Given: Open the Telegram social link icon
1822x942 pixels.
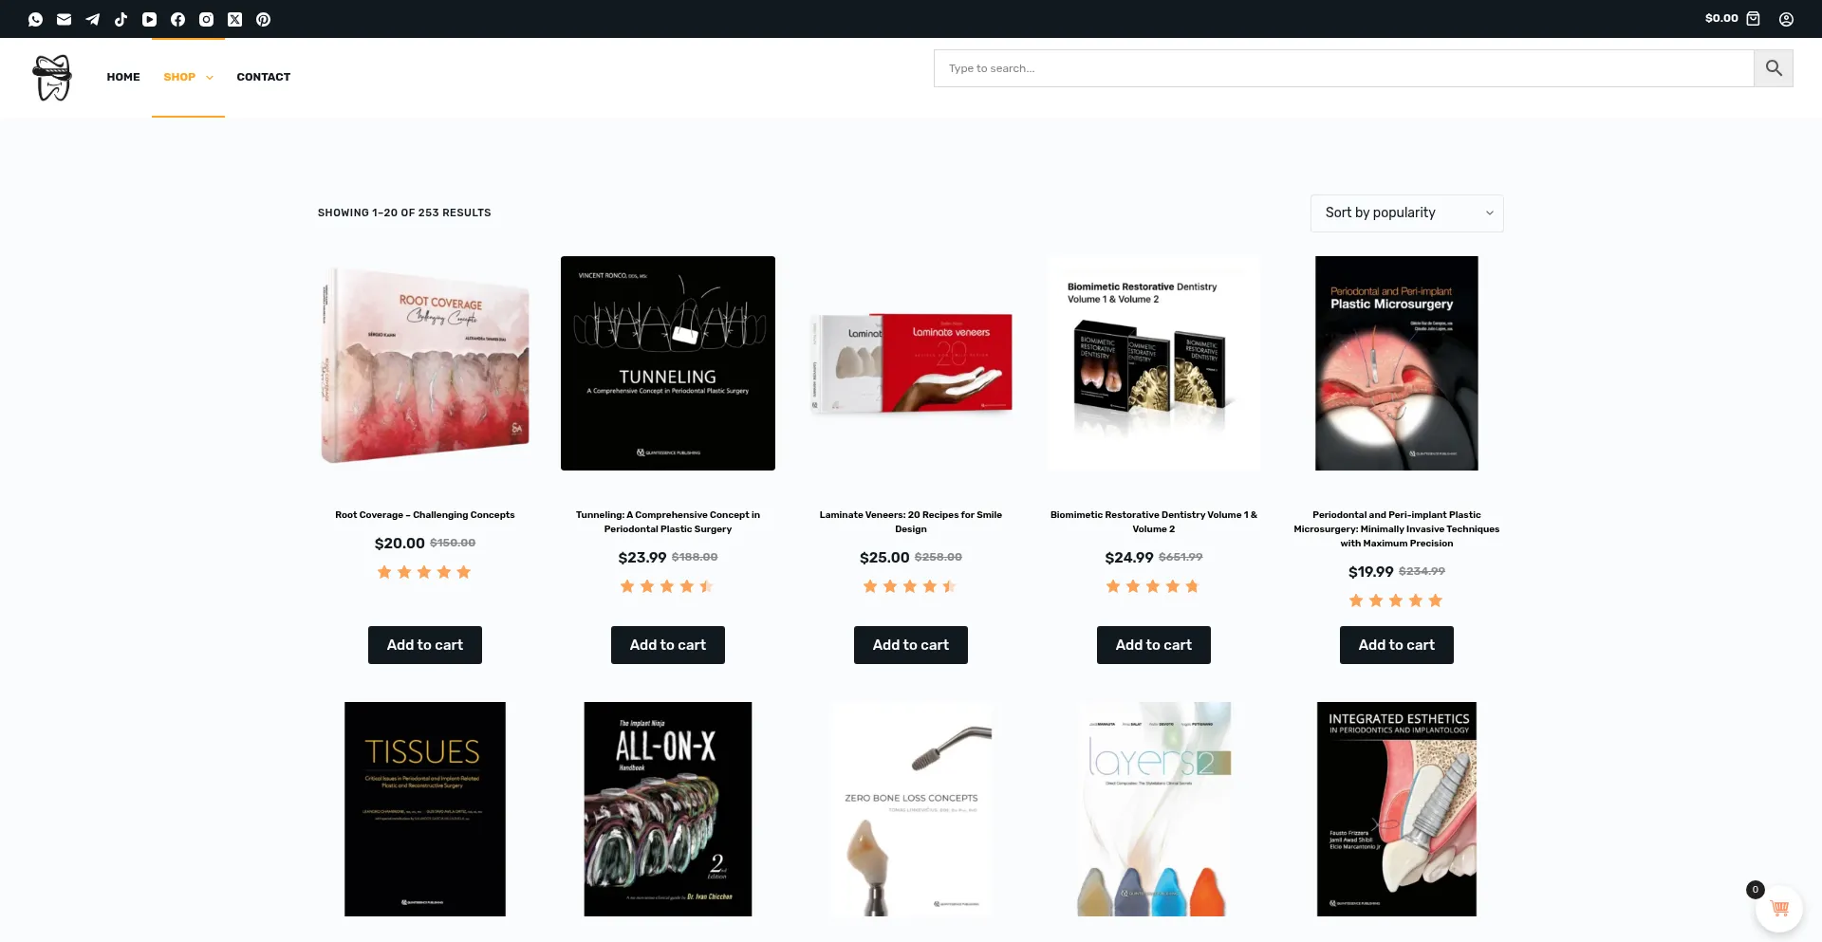Looking at the screenshot, I should point(92,19).
